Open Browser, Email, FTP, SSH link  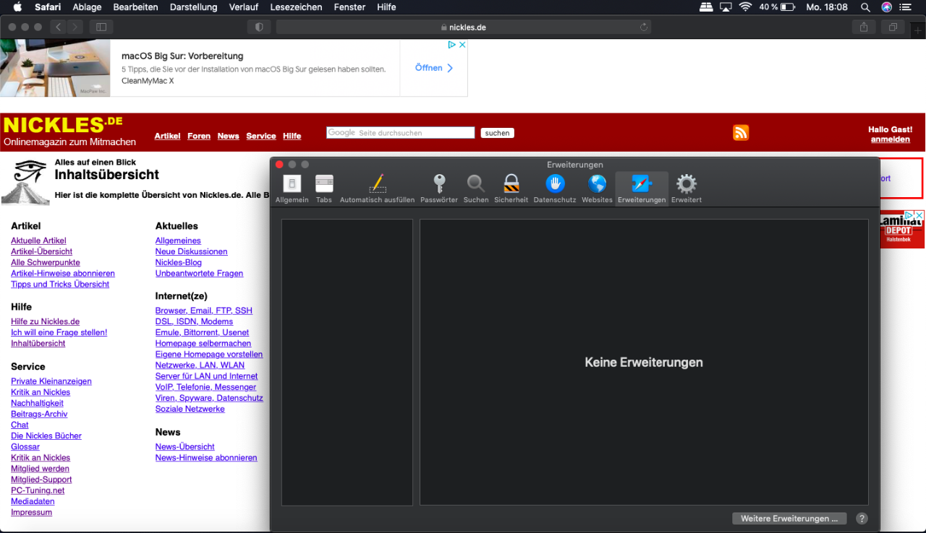pyautogui.click(x=204, y=311)
